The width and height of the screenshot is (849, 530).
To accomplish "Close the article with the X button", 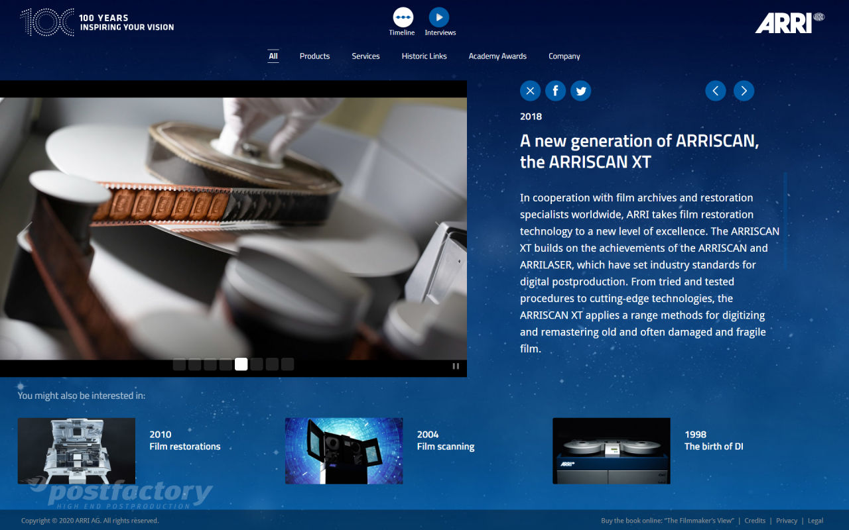I will [x=530, y=91].
